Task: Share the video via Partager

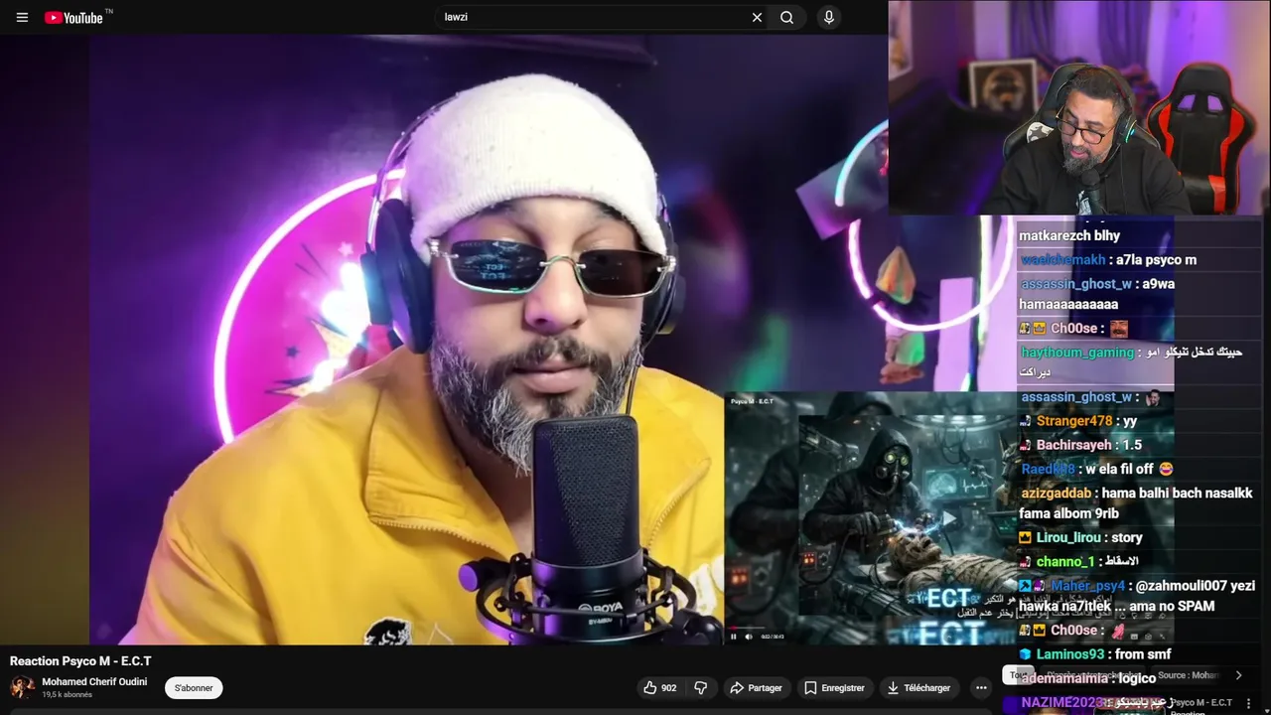Action: pyautogui.click(x=756, y=687)
